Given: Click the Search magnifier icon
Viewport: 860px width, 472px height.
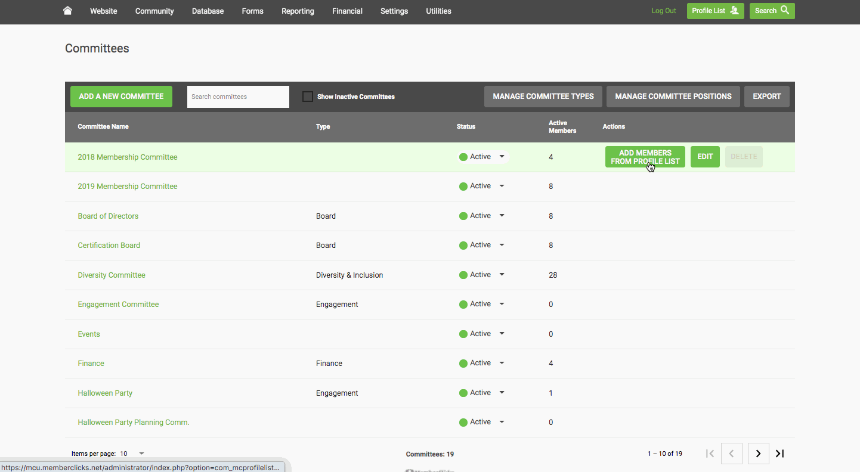Looking at the screenshot, I should pos(785,10).
